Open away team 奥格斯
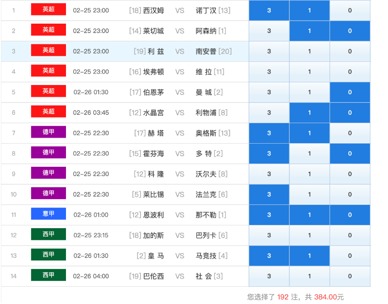 point(206,133)
